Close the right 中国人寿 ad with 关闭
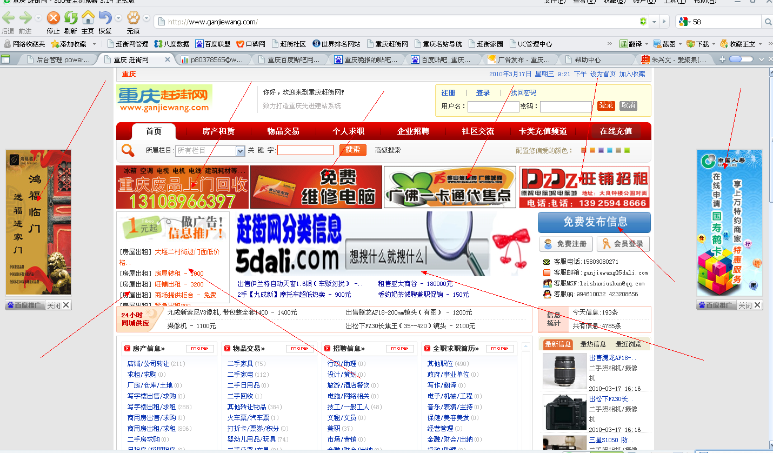 click(750, 305)
